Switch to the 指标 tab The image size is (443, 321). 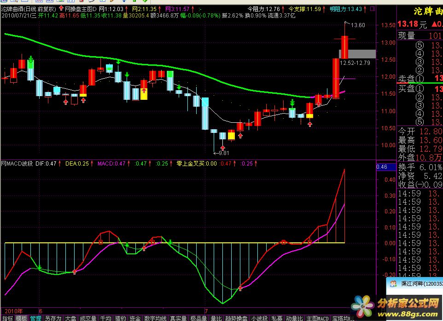pos(8,318)
